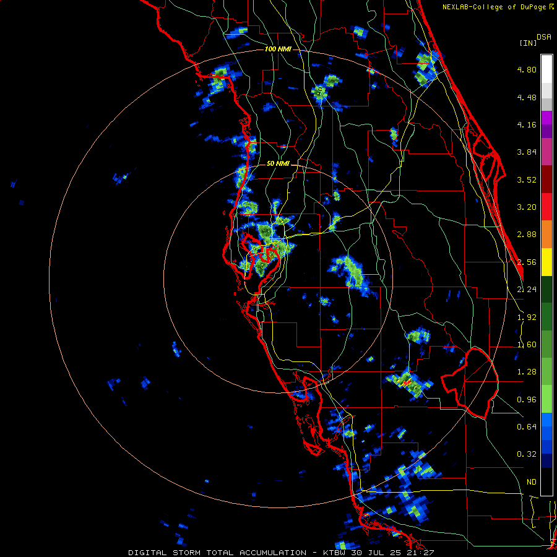Click the [IN] units label

(x=528, y=43)
